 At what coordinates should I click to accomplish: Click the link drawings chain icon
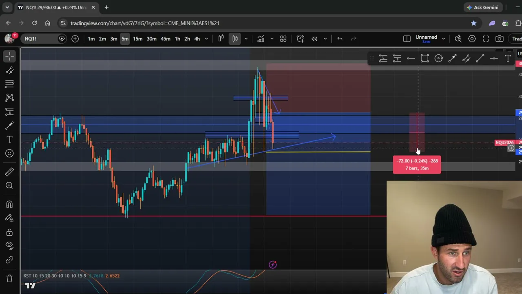coord(9,260)
